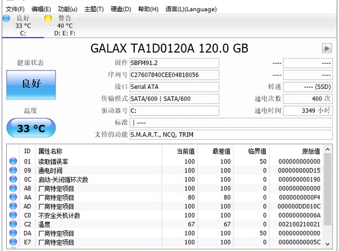Click the power-on count field 400 次
The width and height of the screenshot is (339, 251).
tap(308, 99)
